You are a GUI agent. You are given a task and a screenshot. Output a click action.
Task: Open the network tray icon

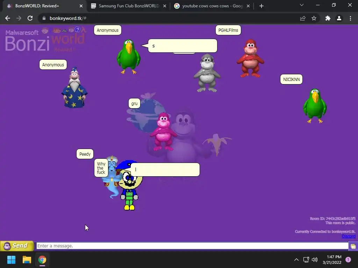point(306,260)
